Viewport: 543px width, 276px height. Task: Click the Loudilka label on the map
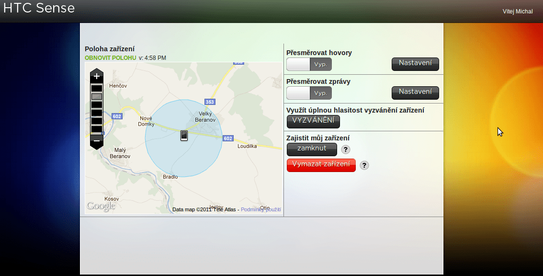point(247,146)
